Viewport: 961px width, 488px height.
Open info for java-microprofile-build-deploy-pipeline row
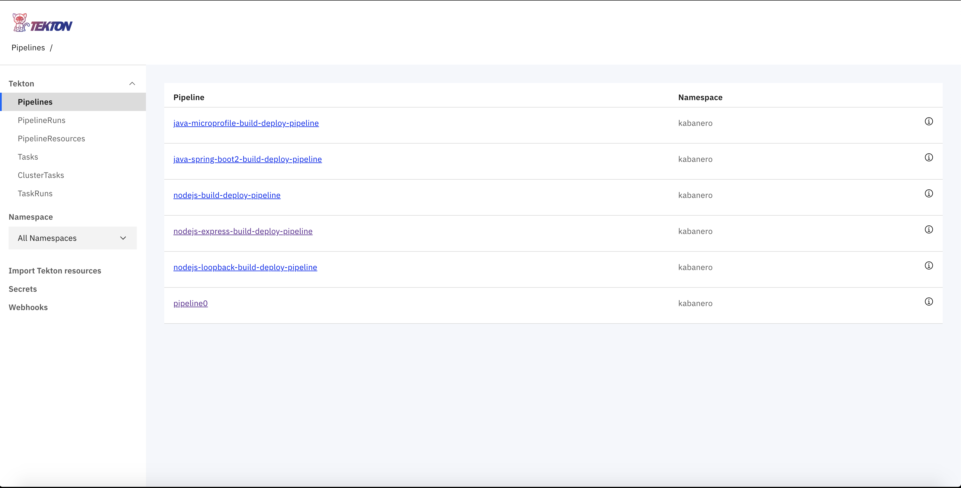click(x=929, y=122)
